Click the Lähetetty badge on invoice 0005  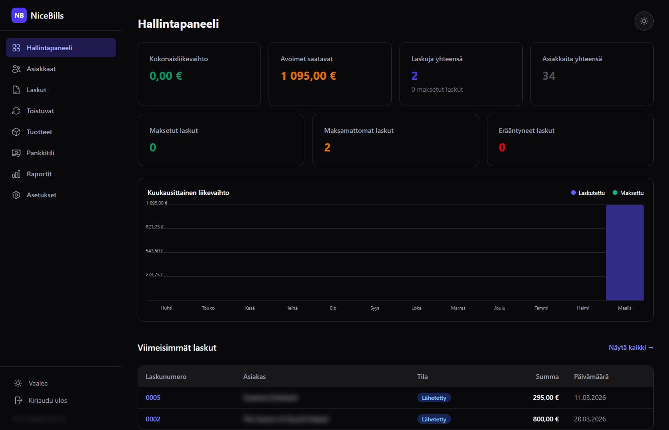434,398
